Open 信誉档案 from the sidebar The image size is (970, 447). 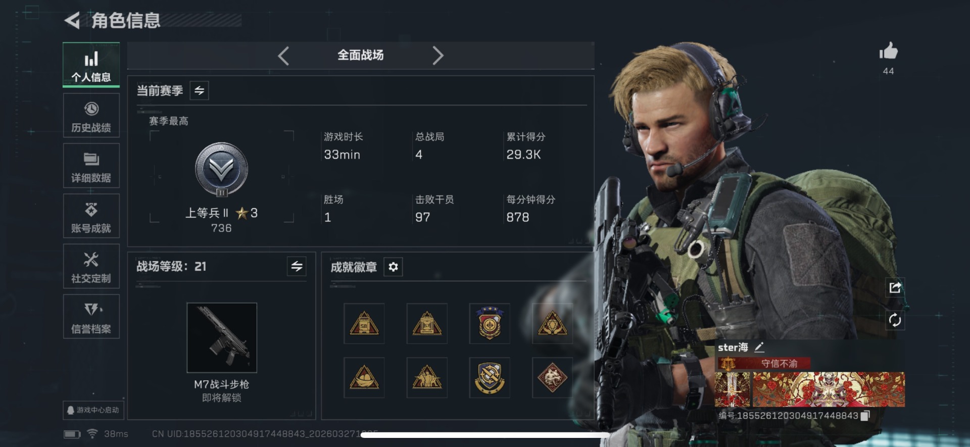[91, 317]
